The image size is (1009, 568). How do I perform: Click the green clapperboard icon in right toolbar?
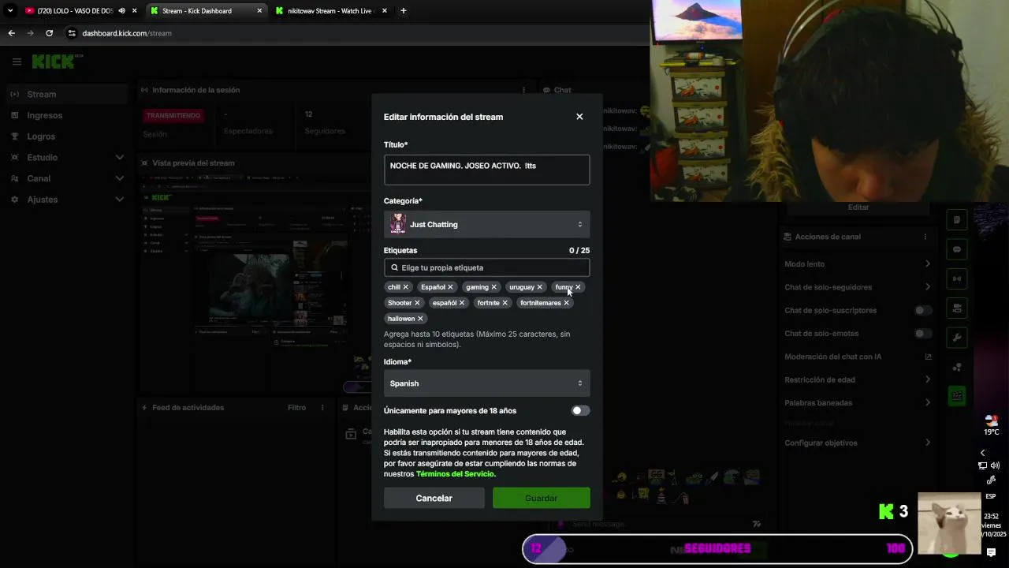pyautogui.click(x=957, y=396)
